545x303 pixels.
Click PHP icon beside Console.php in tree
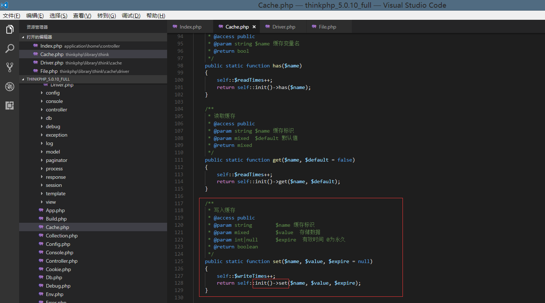[41, 252]
